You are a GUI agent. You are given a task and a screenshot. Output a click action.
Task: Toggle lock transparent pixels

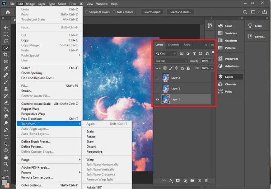[165, 68]
